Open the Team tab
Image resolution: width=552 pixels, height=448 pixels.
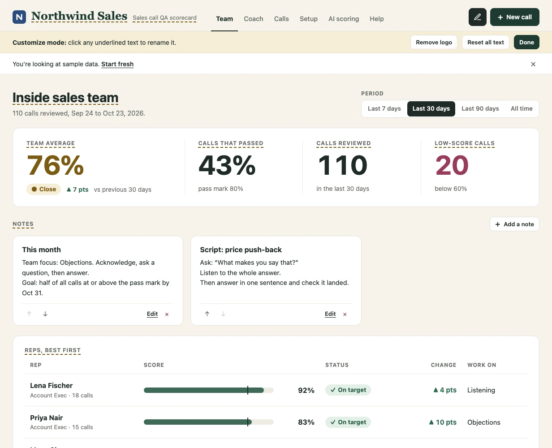pos(224,19)
